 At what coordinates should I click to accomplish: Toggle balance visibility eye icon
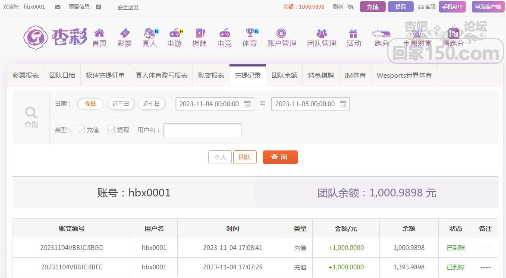350,7
